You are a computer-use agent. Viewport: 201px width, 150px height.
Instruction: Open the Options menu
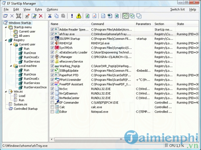(52, 9)
